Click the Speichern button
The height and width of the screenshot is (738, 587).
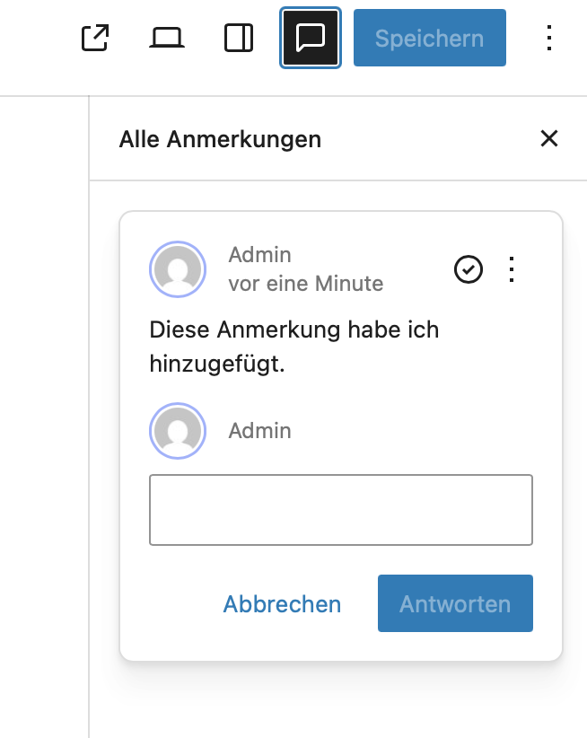(x=429, y=39)
